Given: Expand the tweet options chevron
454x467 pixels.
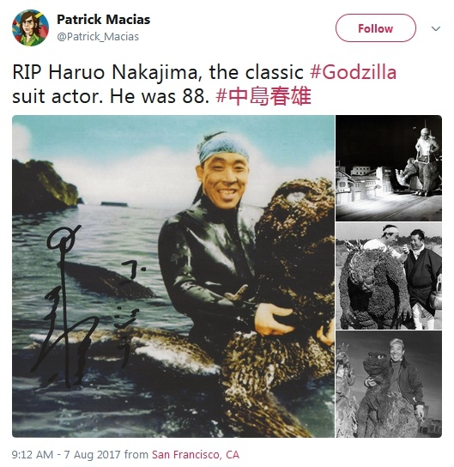Looking at the screenshot, I should [x=435, y=28].
